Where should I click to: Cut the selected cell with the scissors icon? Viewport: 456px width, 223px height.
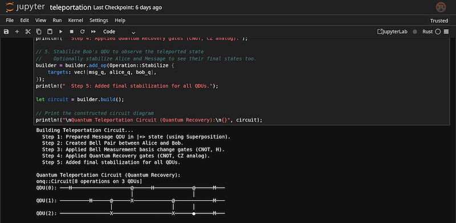(x=28, y=32)
